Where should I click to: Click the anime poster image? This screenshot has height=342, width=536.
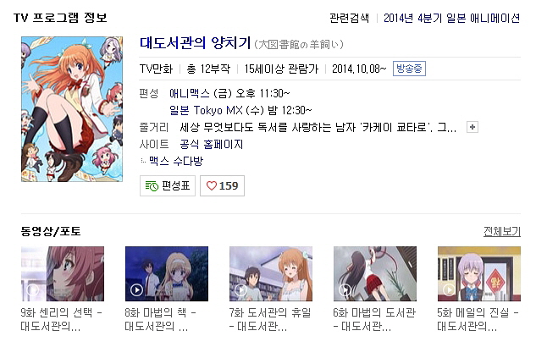72,109
